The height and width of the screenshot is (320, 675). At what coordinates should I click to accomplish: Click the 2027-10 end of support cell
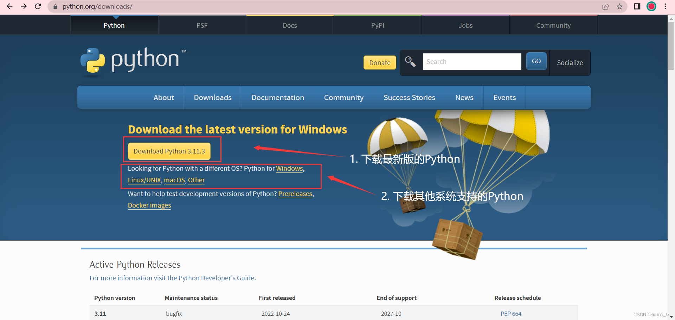point(391,314)
